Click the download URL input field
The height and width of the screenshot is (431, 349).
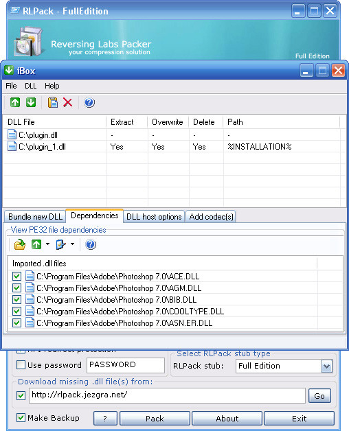click(167, 395)
